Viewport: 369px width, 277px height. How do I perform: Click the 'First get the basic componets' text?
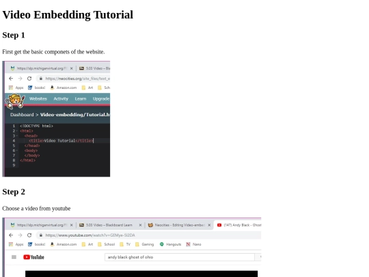tap(53, 52)
